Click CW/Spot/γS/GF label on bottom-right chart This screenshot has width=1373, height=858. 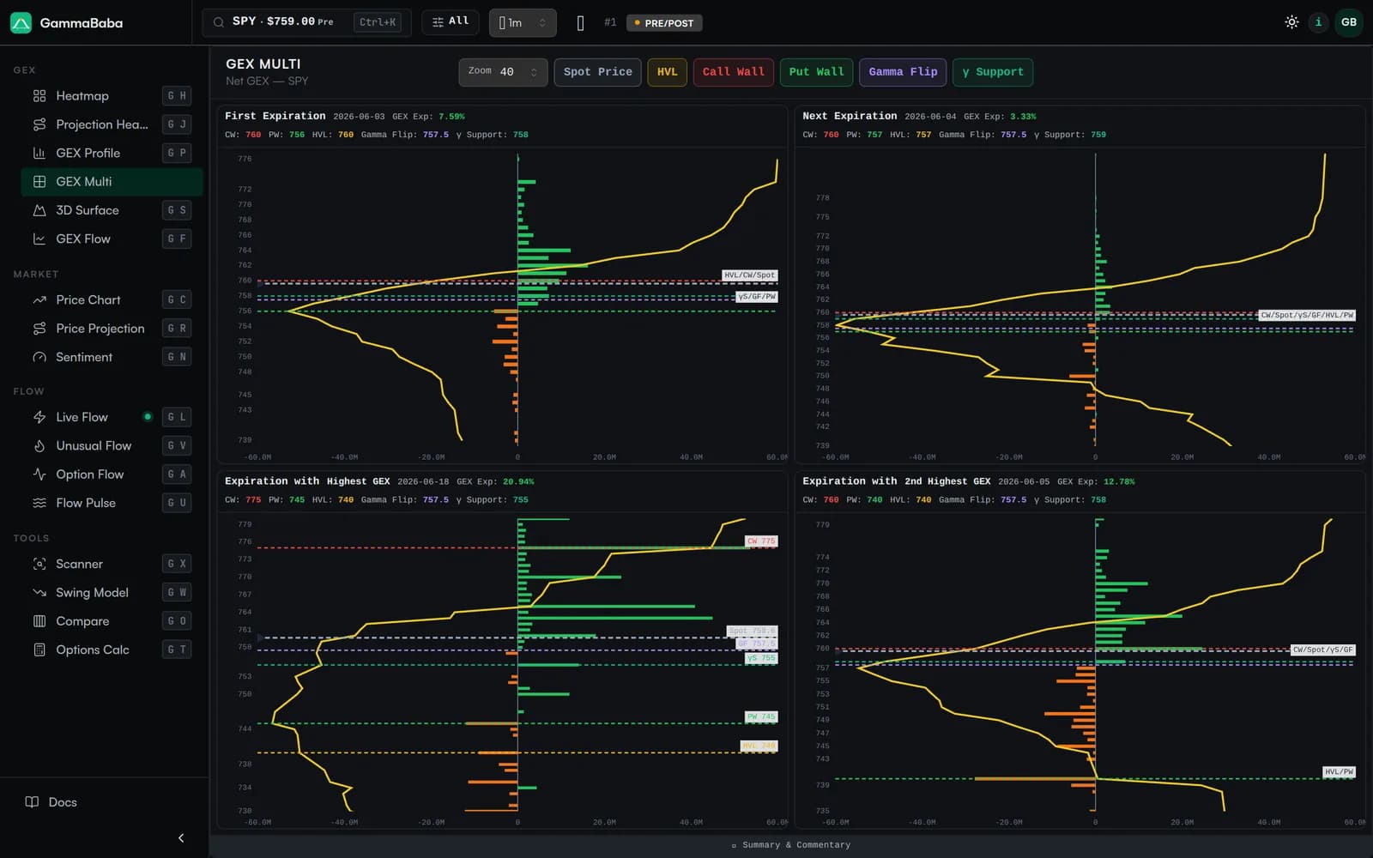pos(1323,650)
